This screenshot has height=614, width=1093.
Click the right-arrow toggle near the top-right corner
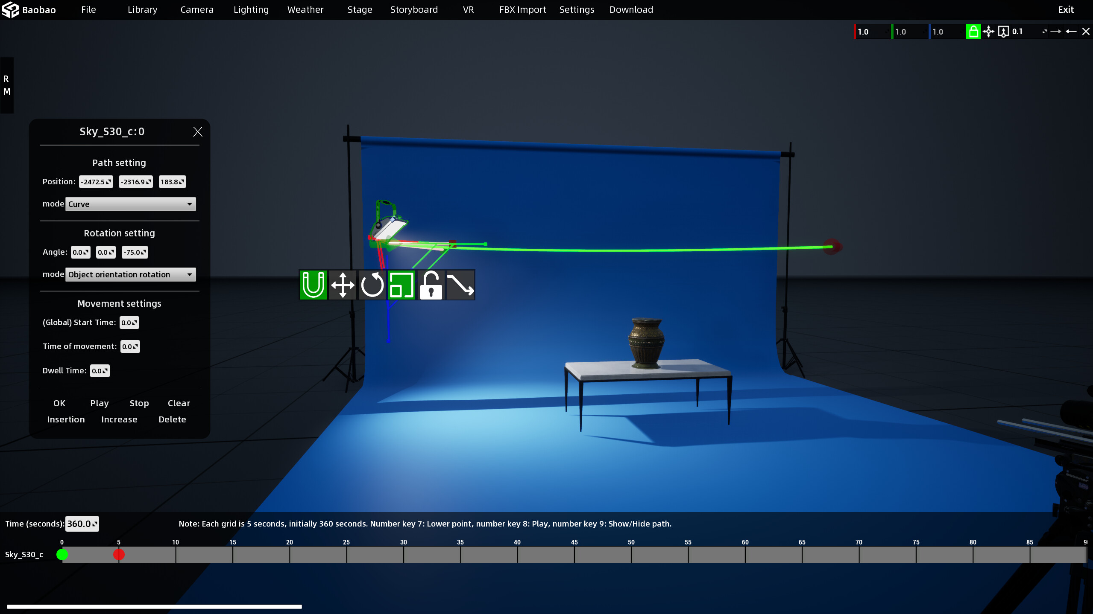point(1055,32)
